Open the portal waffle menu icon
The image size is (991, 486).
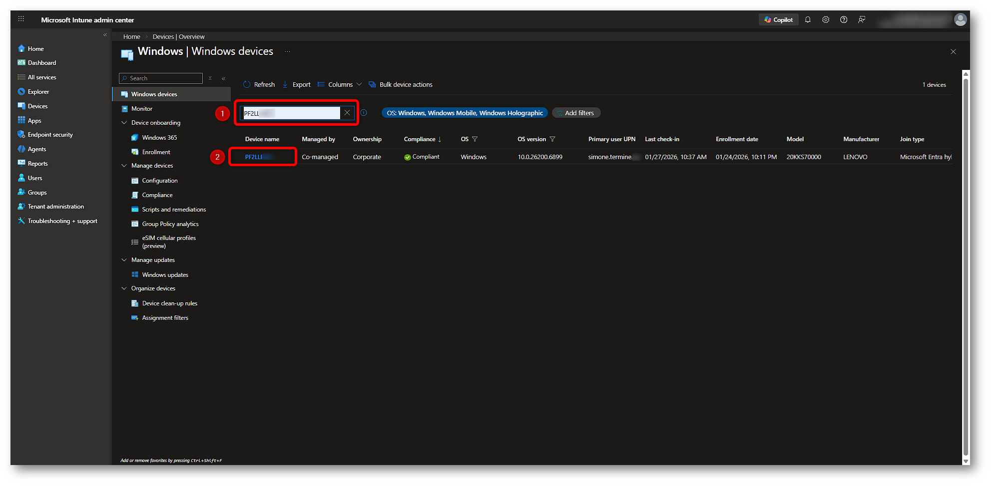[21, 19]
